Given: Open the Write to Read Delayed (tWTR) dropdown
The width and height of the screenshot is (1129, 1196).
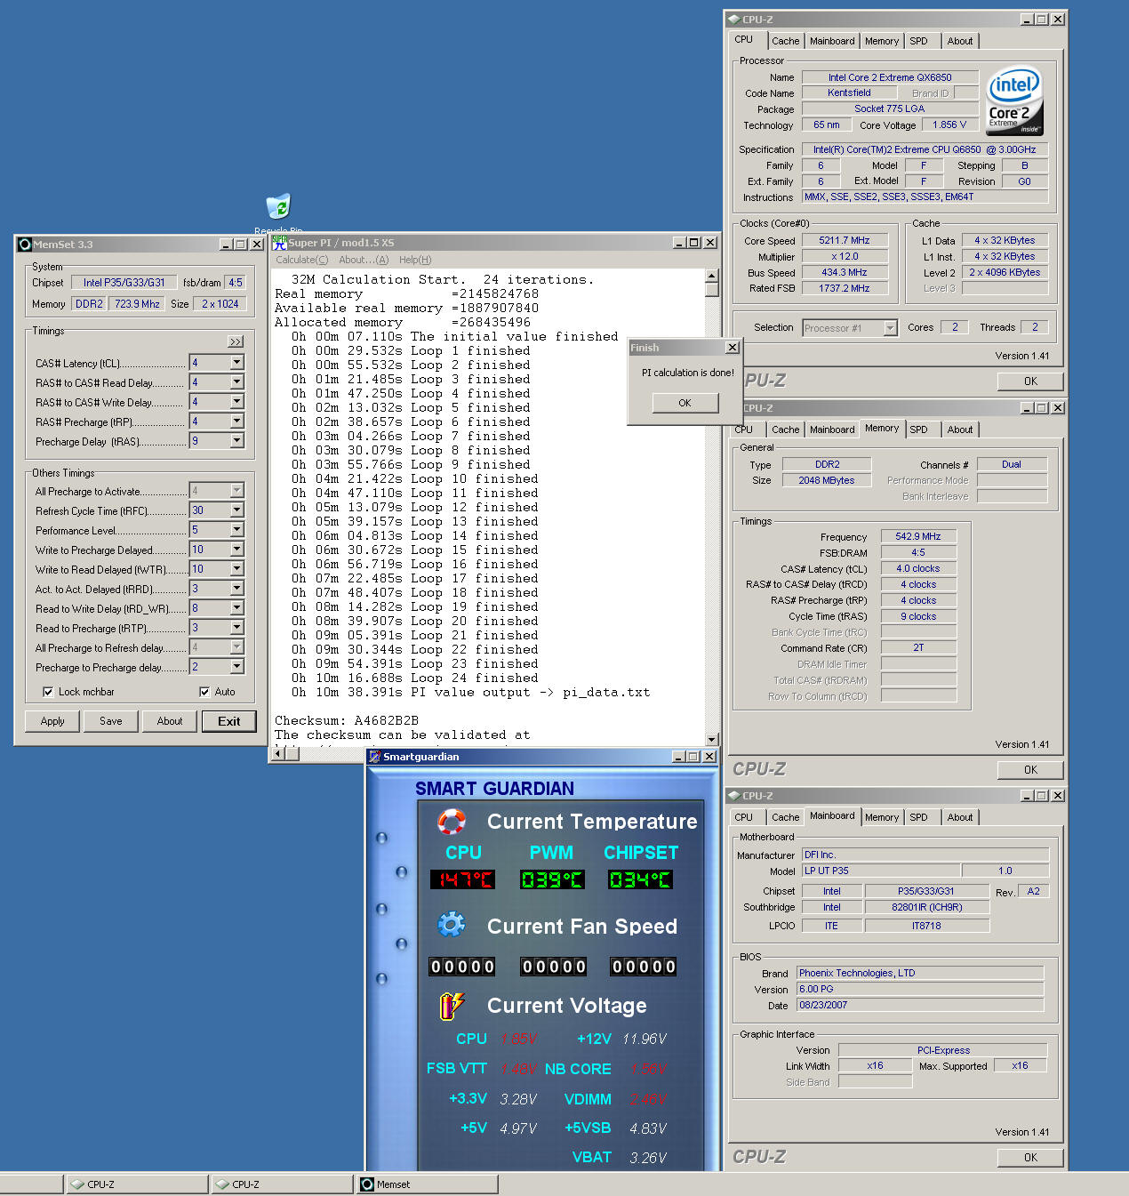Looking at the screenshot, I should click(236, 569).
